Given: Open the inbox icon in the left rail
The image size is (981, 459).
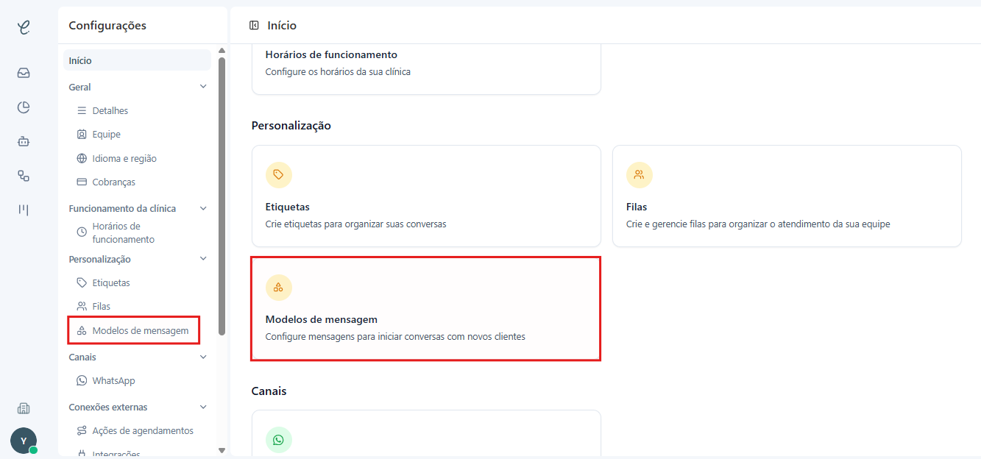Looking at the screenshot, I should coord(24,73).
